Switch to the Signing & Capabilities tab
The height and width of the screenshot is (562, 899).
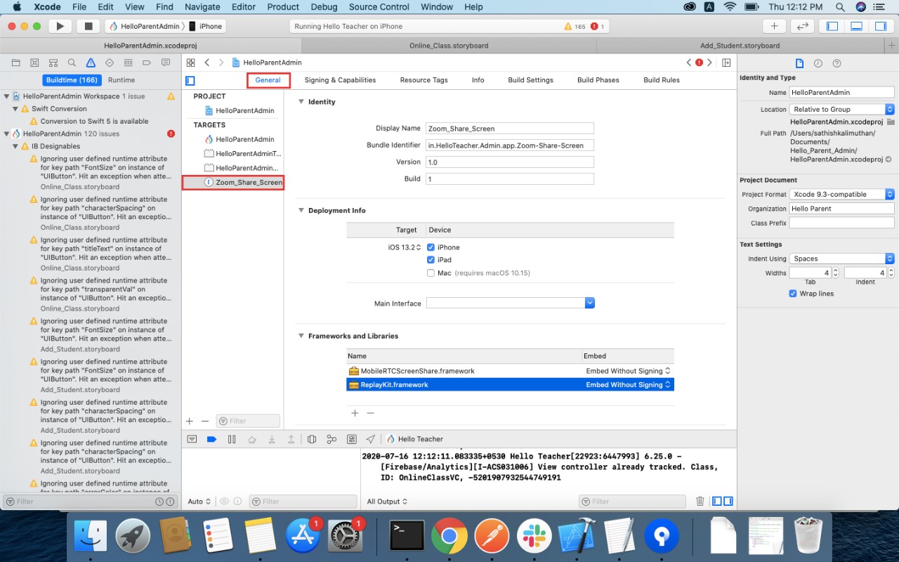[340, 80]
